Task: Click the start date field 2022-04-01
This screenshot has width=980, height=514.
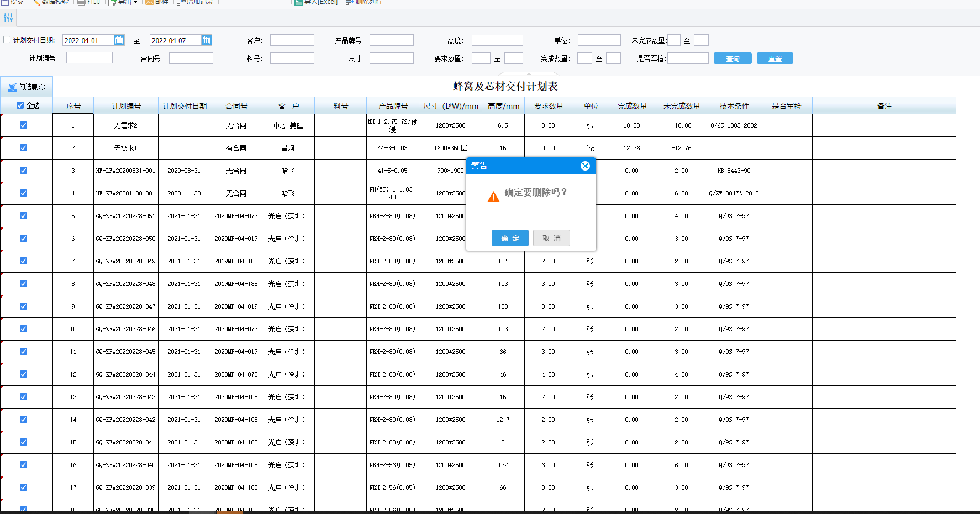Action: pyautogui.click(x=88, y=40)
